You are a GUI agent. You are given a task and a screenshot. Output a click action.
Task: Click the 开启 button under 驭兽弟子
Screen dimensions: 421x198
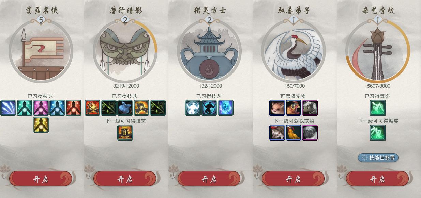[293, 179]
